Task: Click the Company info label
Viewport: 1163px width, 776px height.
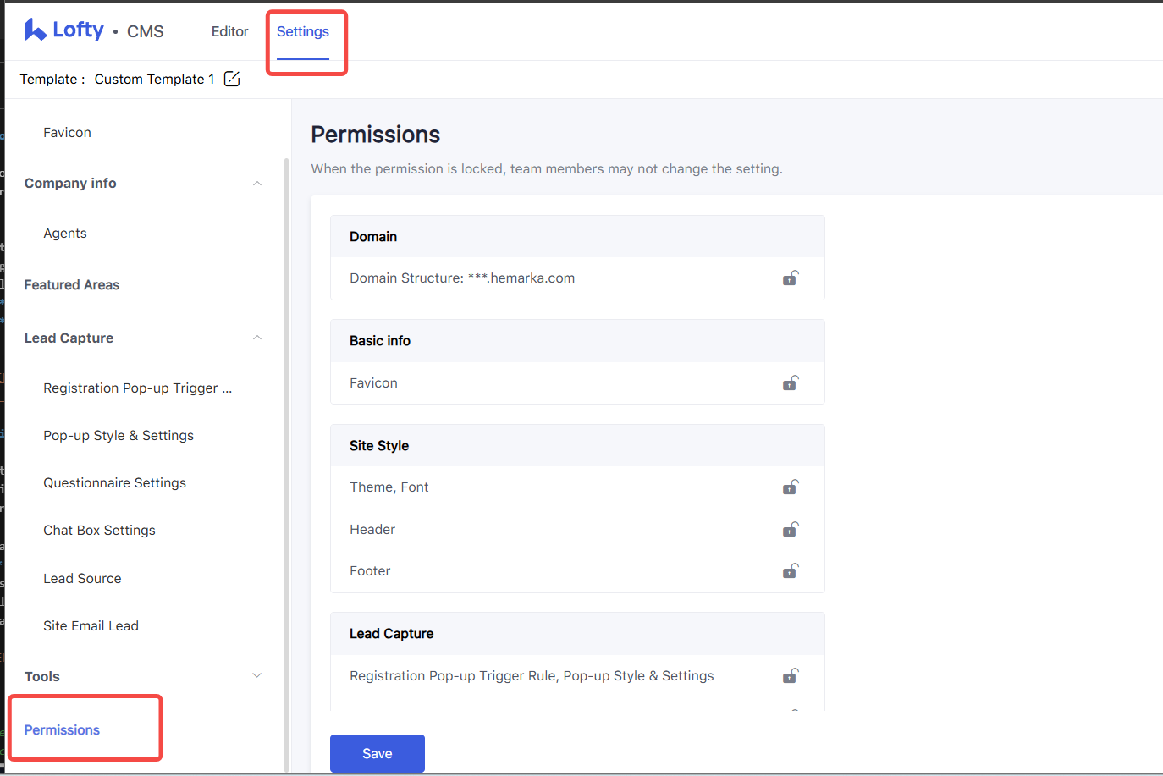Action: [70, 184]
